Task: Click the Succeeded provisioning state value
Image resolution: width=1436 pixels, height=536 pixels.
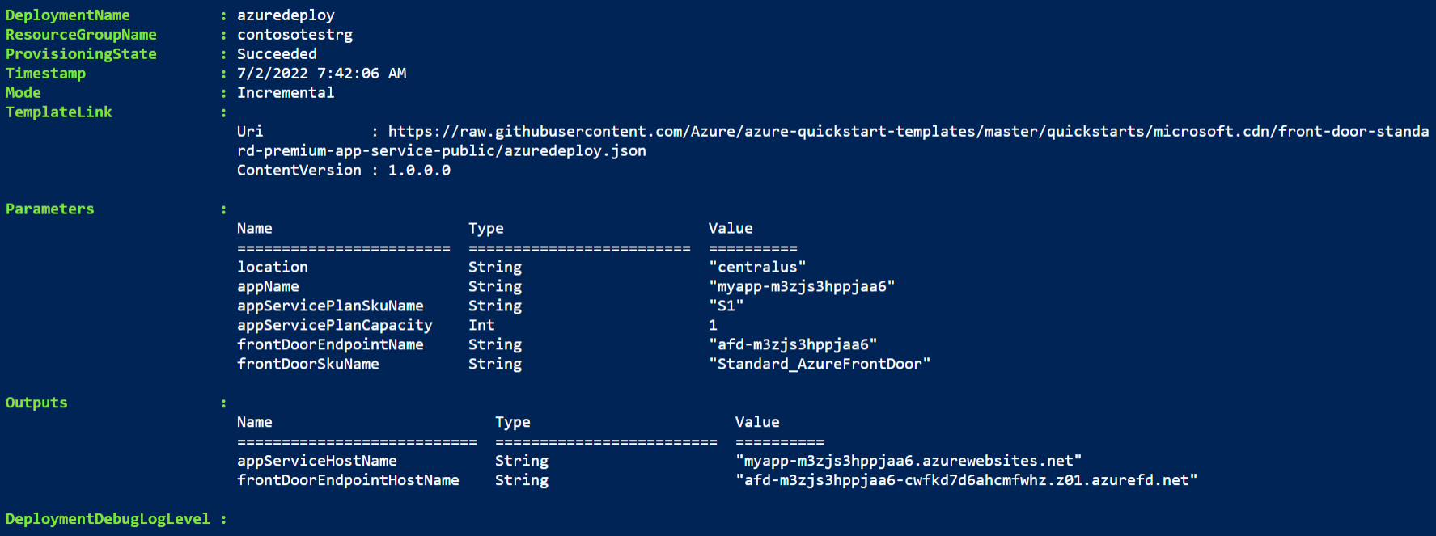Action: pyautogui.click(x=277, y=54)
